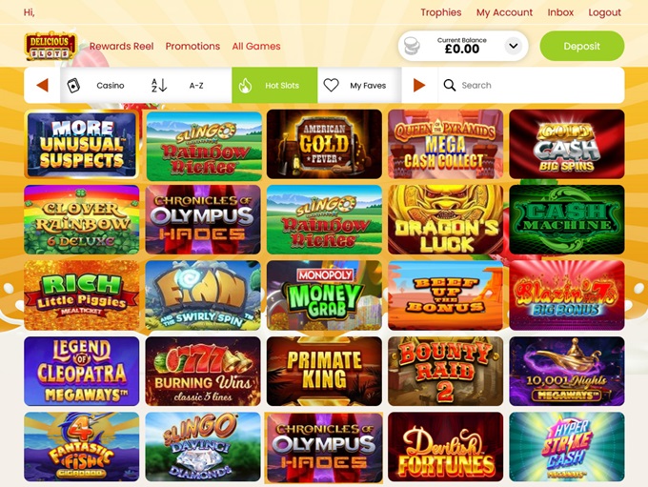The height and width of the screenshot is (487, 648).
Task: Launch the American Gold Fever game
Action: coord(324,144)
